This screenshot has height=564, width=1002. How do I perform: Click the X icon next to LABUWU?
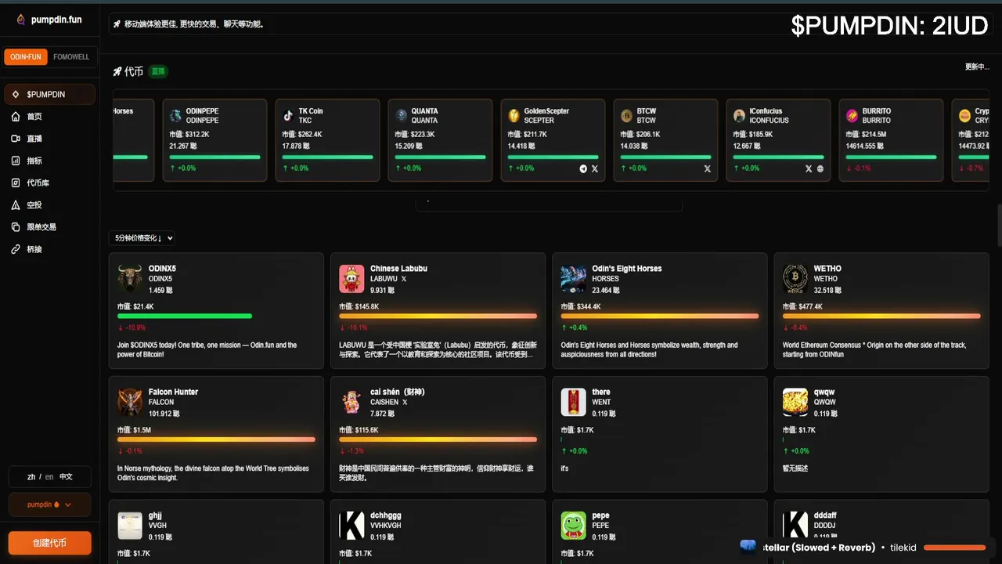coord(404,279)
